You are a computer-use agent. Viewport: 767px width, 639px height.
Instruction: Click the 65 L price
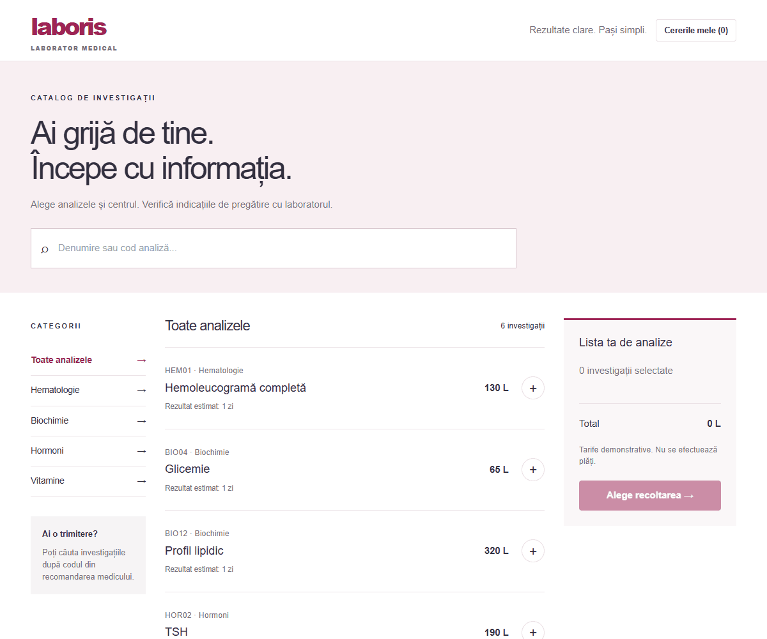click(499, 470)
